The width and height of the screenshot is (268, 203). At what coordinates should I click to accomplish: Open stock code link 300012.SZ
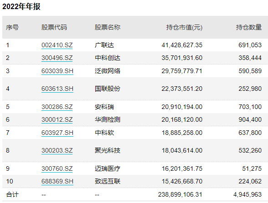pos(57,119)
